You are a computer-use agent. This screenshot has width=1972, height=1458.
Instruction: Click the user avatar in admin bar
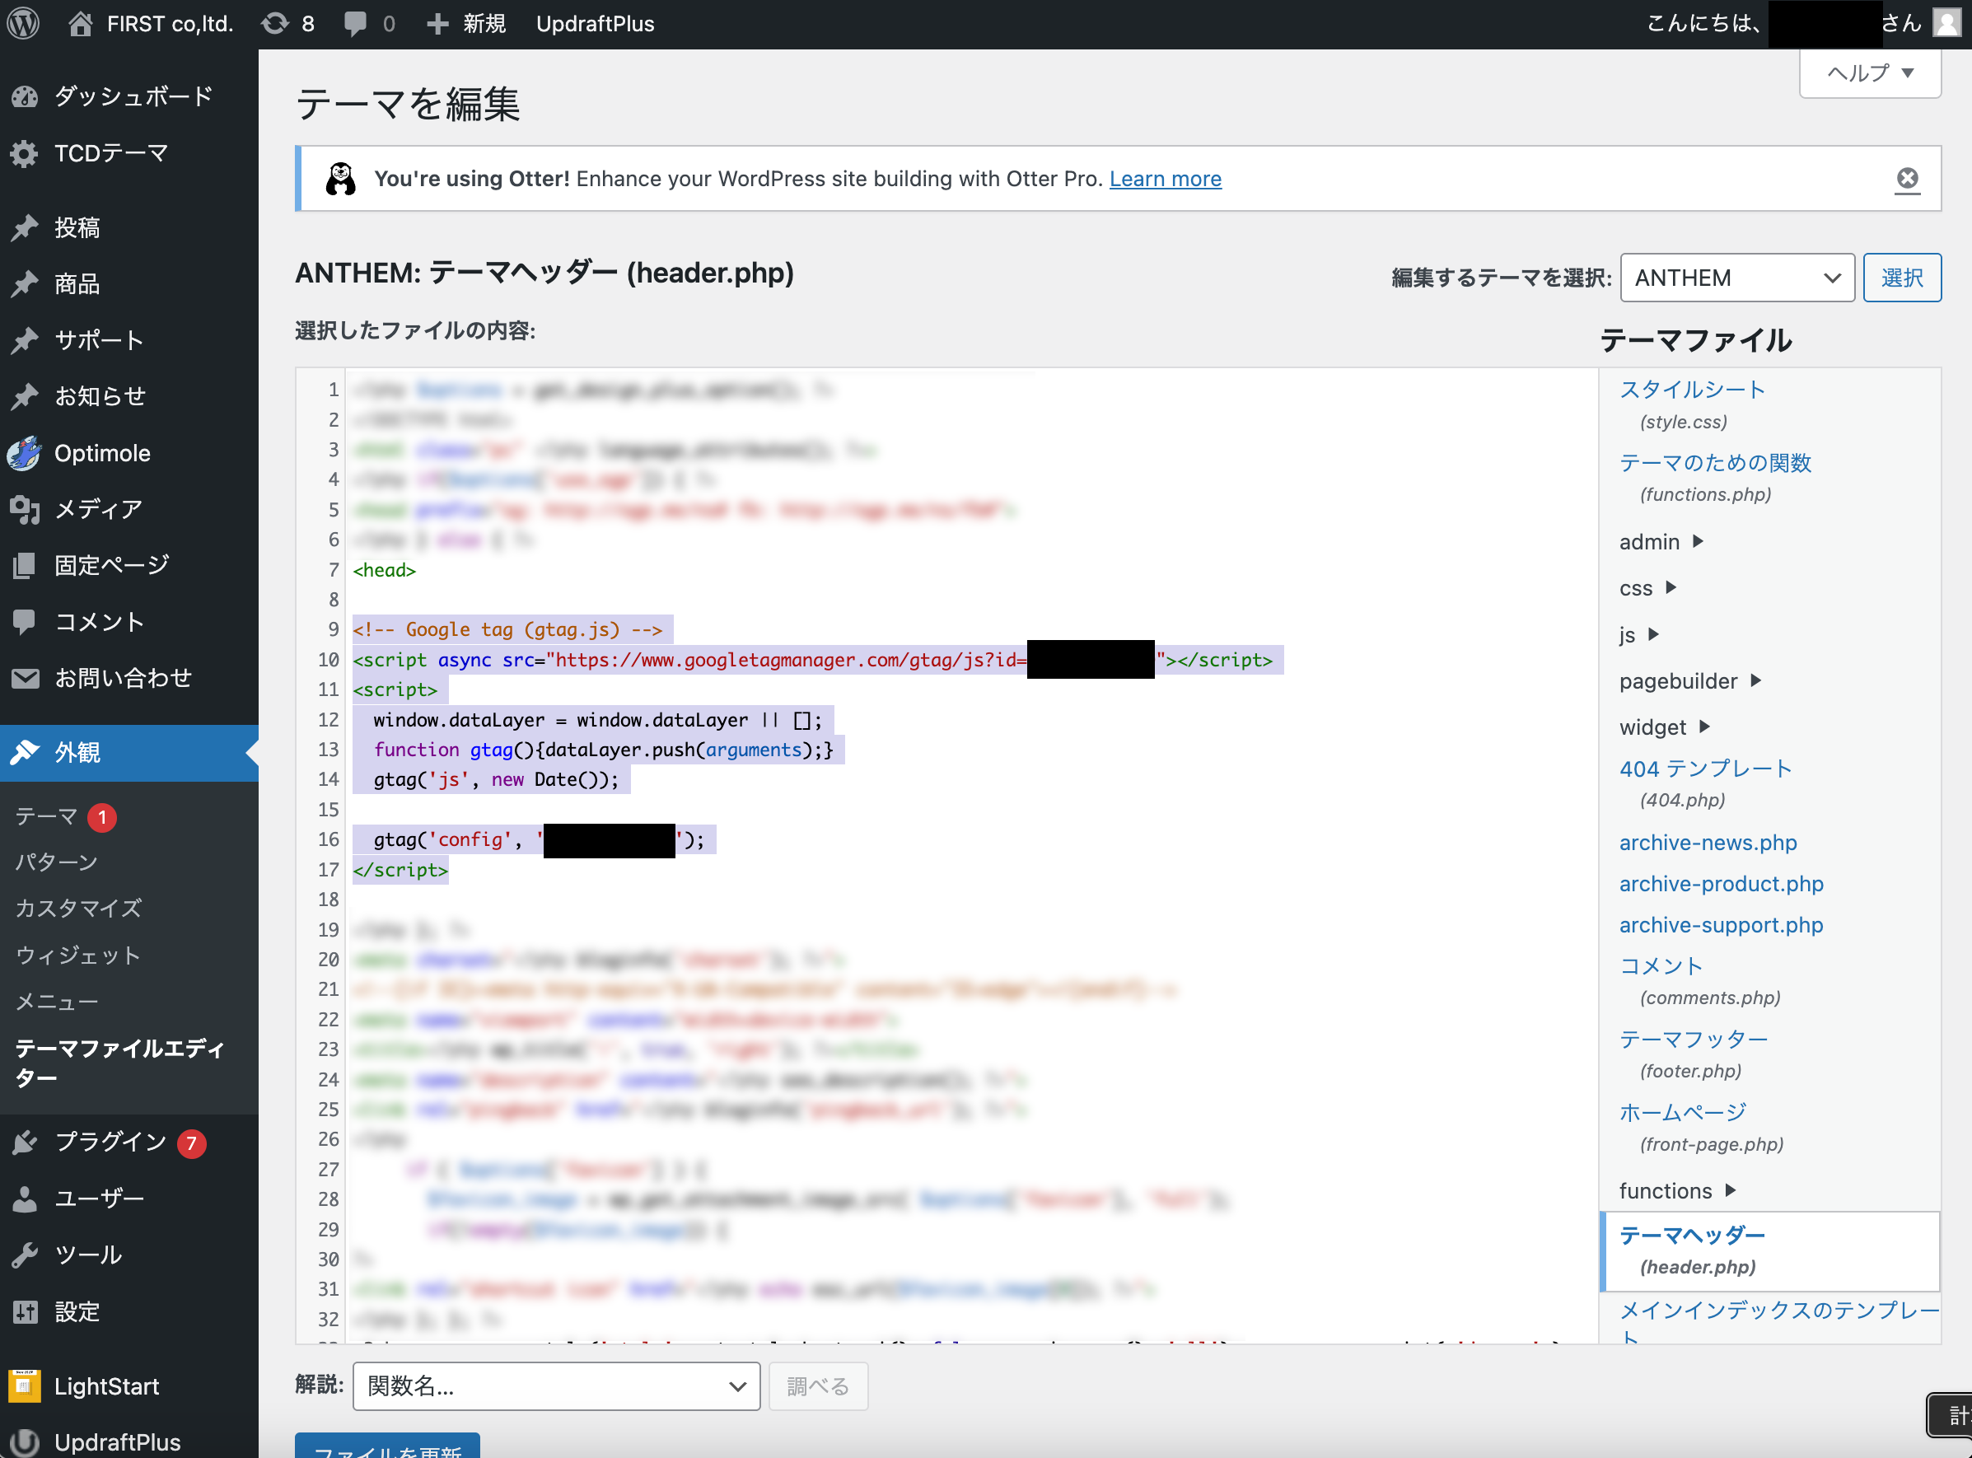tap(1946, 23)
